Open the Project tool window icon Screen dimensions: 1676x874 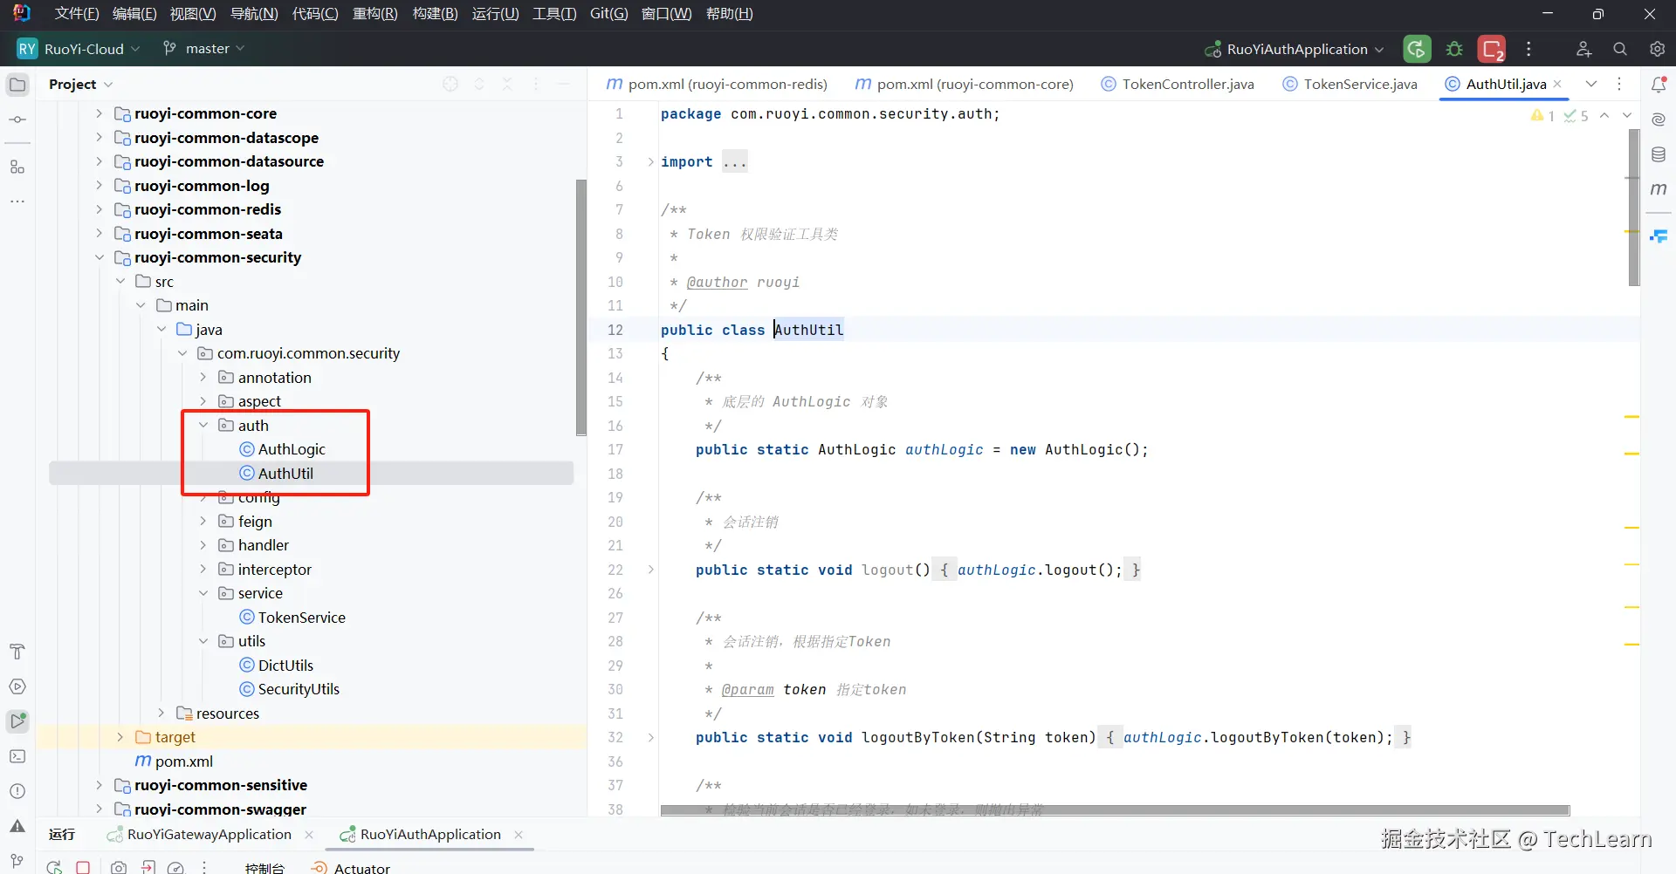(17, 85)
